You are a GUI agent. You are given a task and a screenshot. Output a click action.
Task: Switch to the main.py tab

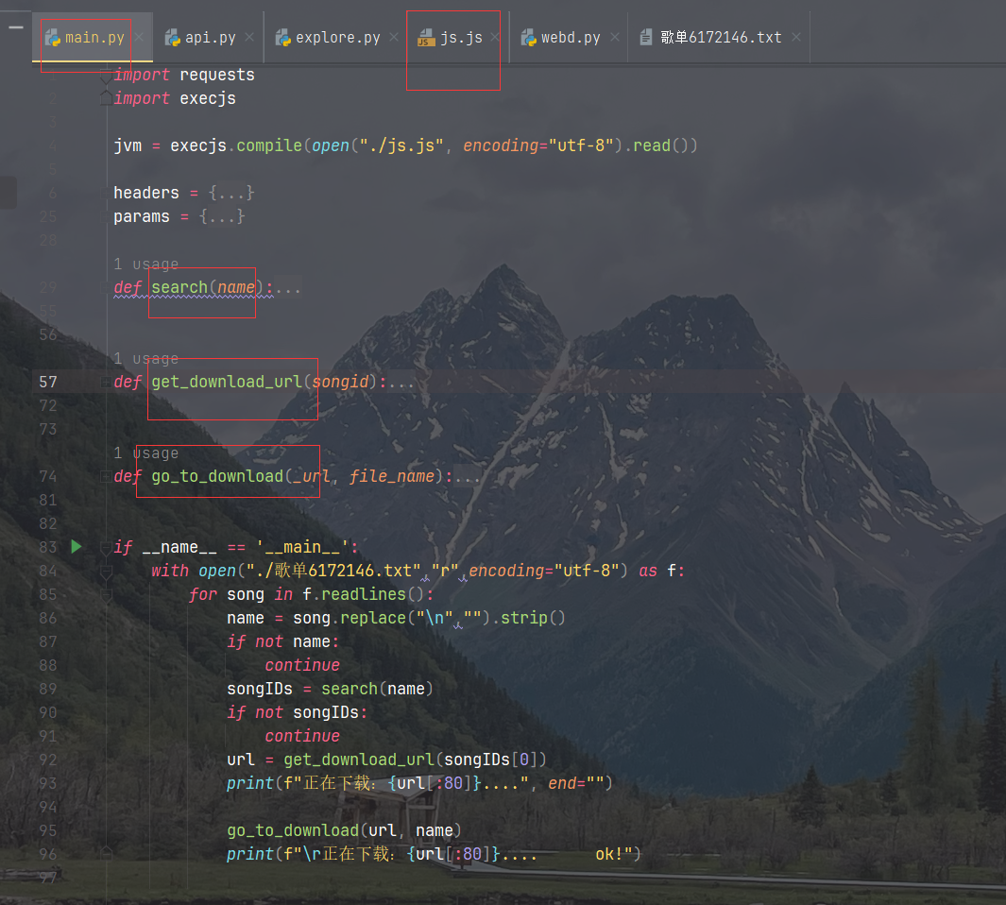point(93,37)
